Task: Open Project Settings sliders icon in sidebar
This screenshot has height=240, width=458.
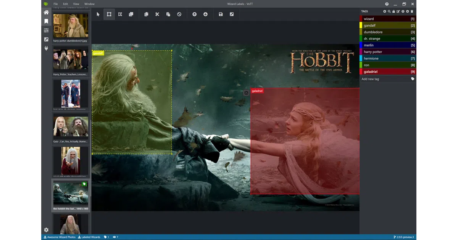Action: click(46, 30)
